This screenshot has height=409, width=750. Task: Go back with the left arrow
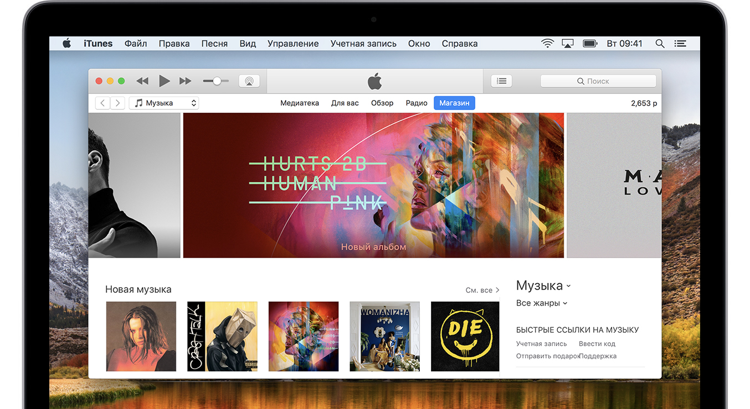pos(102,103)
